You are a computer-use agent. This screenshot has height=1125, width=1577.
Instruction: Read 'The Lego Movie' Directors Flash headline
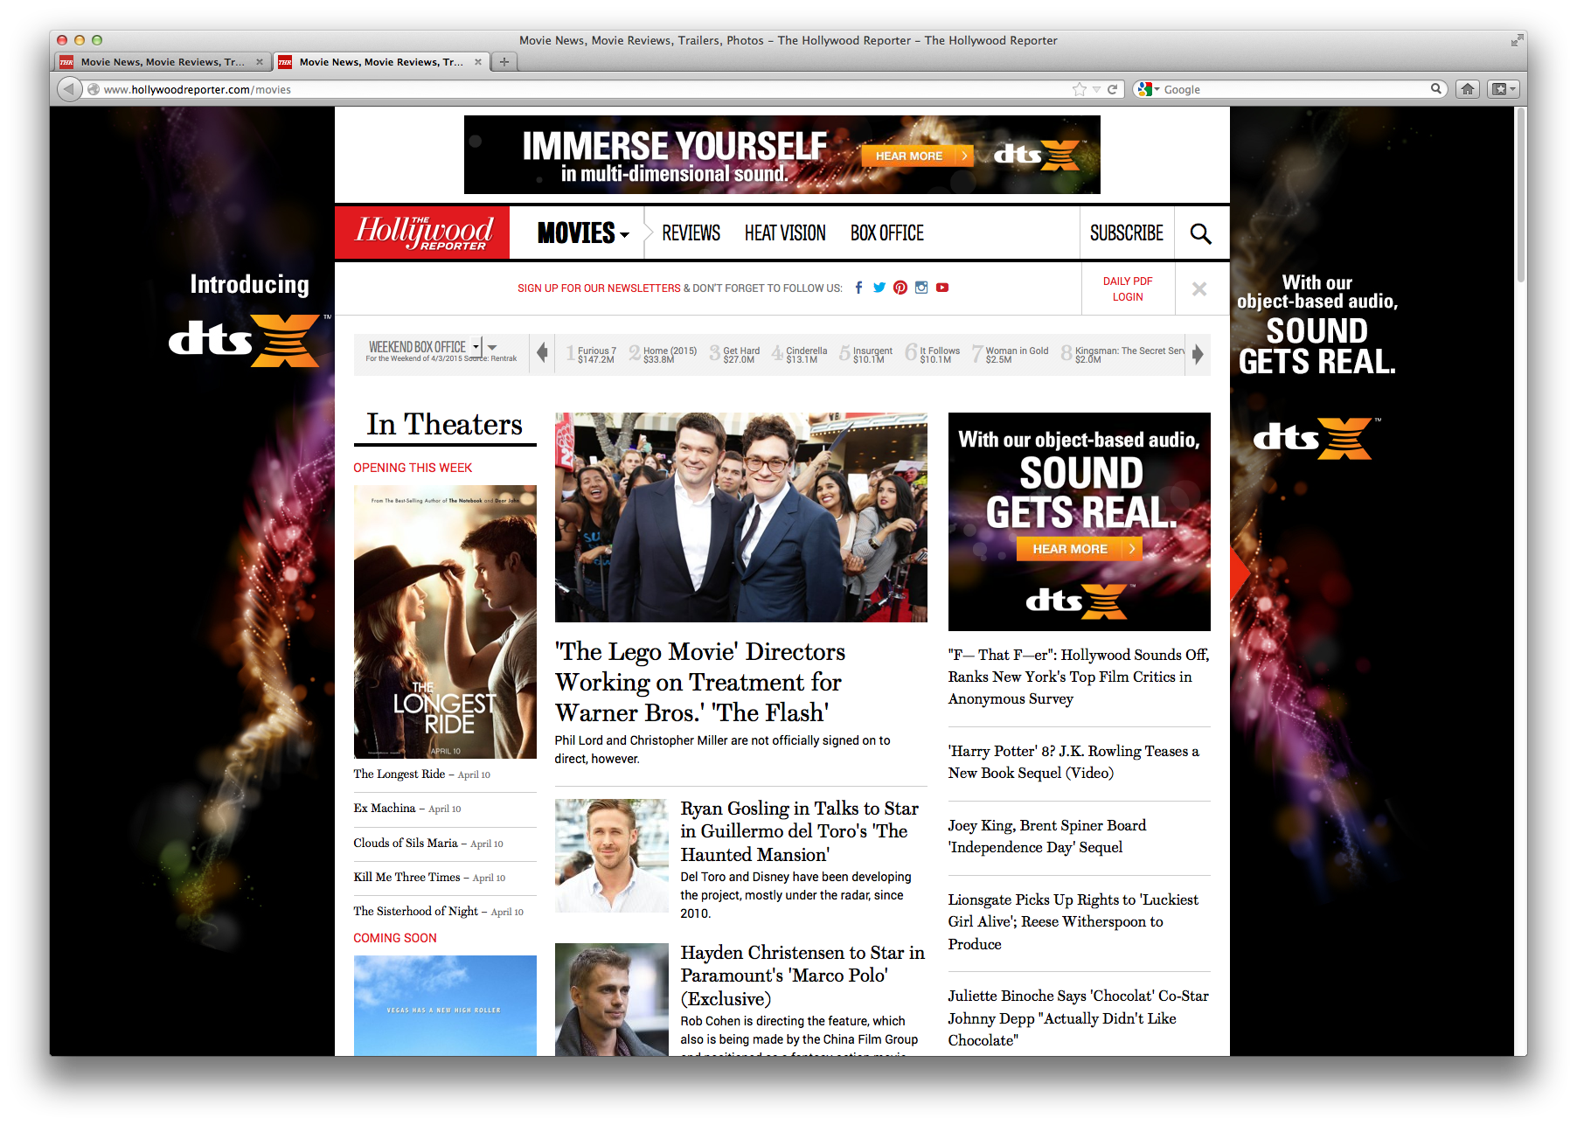(699, 682)
